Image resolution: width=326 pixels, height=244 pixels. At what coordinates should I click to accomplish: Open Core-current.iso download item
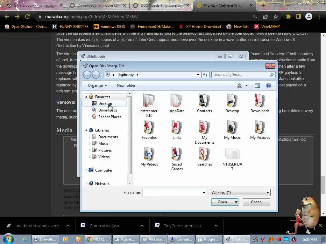(104, 226)
